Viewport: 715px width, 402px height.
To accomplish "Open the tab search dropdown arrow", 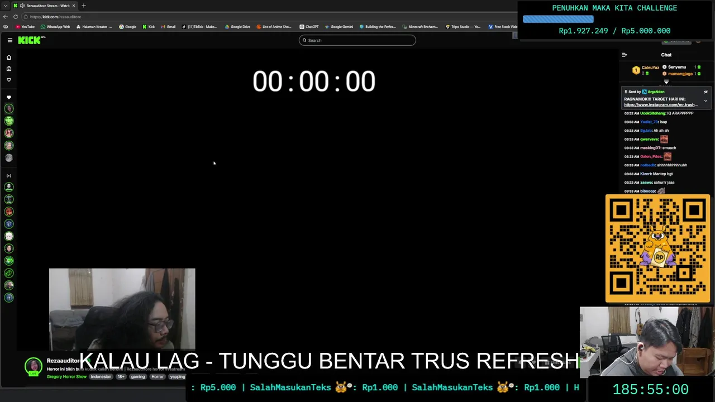I will pyautogui.click(x=5, y=6).
